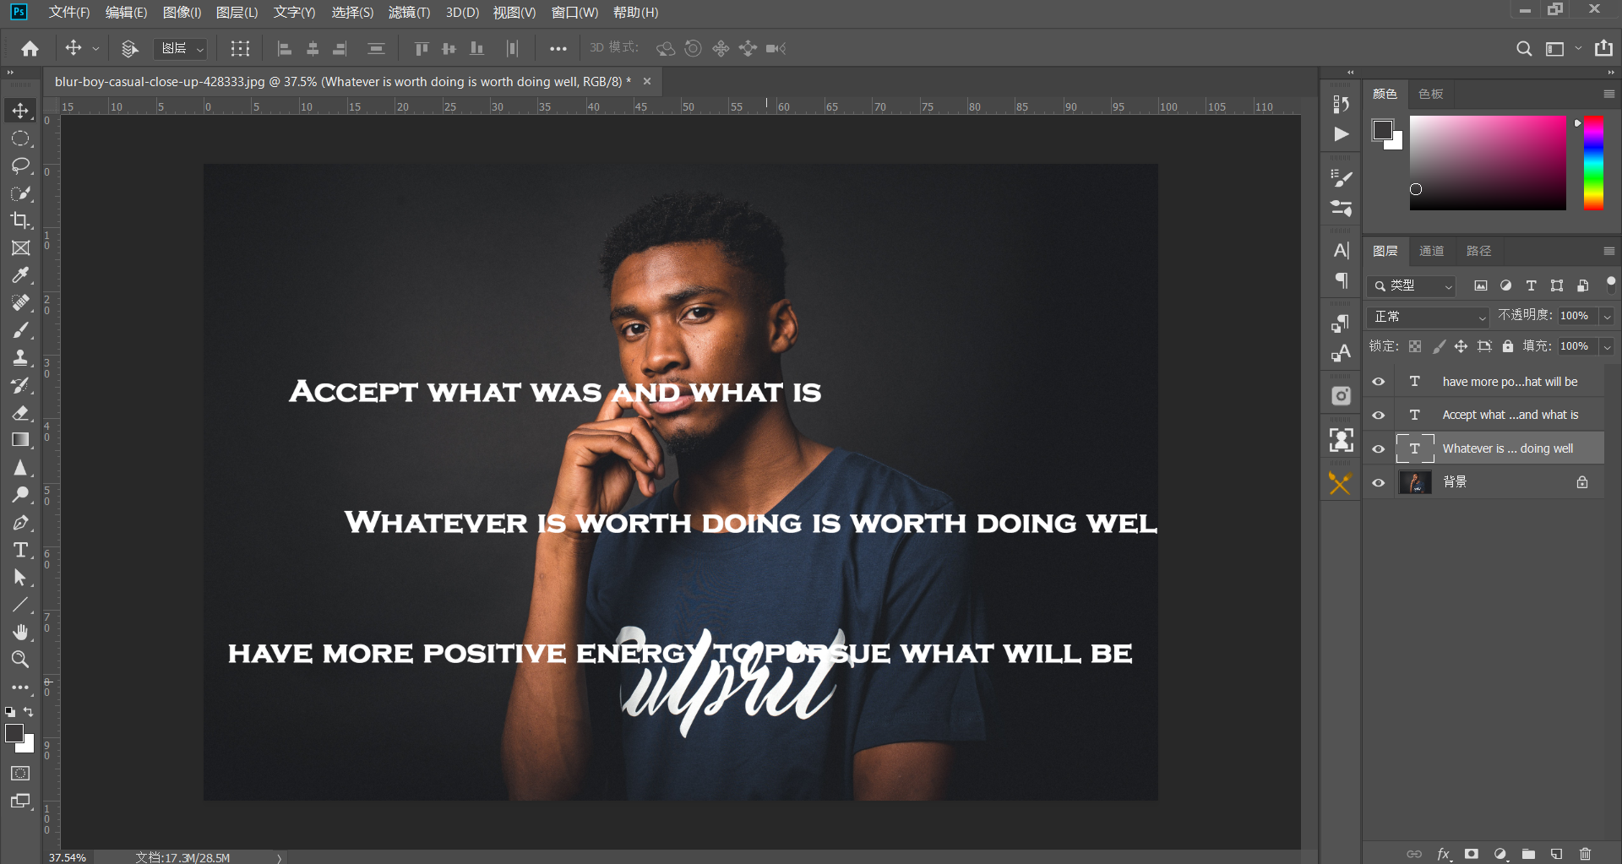The width and height of the screenshot is (1622, 864).
Task: Select the Path Selection tool
Action: pyautogui.click(x=20, y=578)
